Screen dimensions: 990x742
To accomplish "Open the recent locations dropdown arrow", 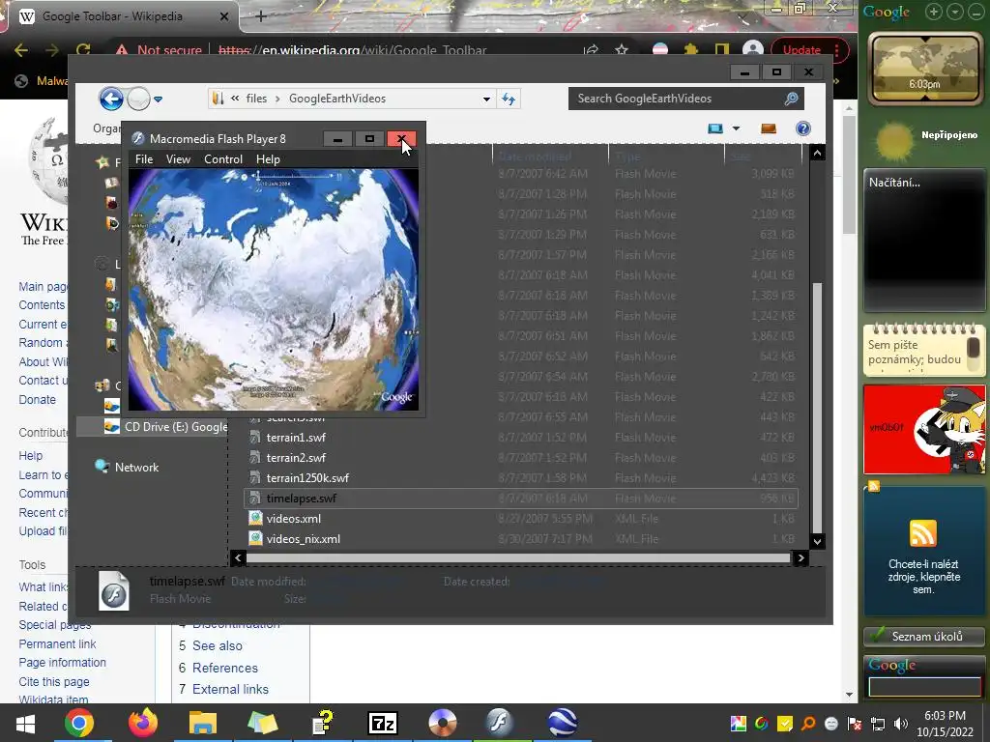I will 158,100.
